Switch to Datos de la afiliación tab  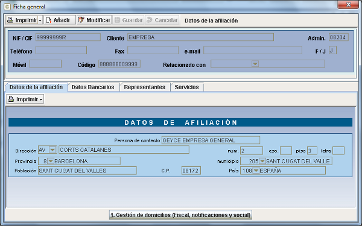[36, 87]
